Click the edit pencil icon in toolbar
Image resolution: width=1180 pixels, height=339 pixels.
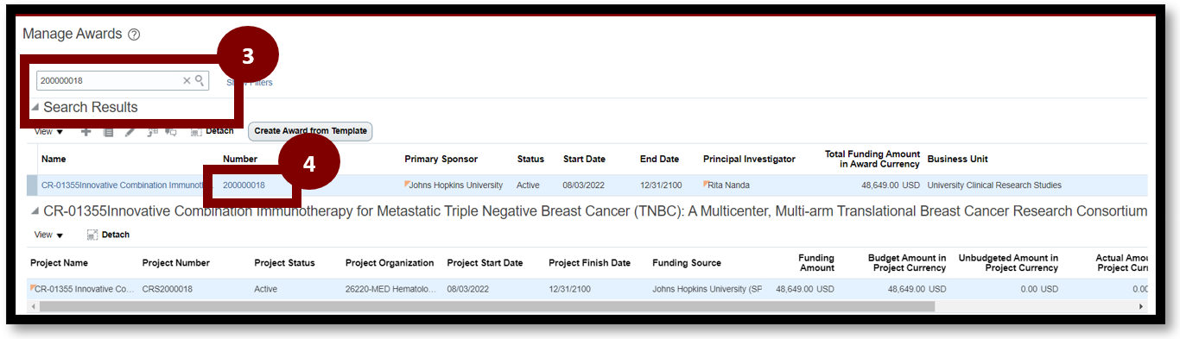point(130,131)
